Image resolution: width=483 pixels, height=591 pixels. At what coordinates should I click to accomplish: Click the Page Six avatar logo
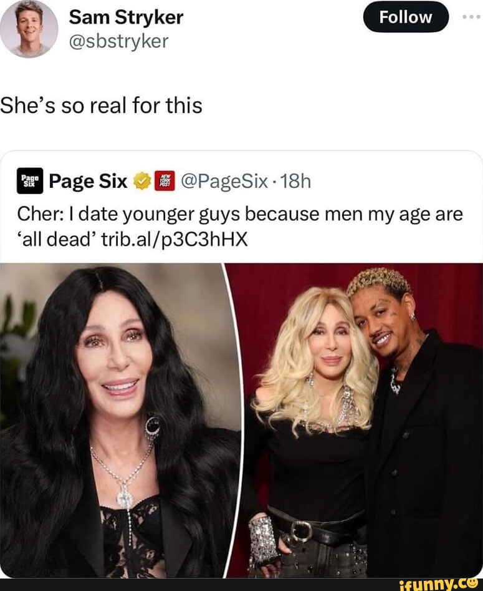point(30,181)
